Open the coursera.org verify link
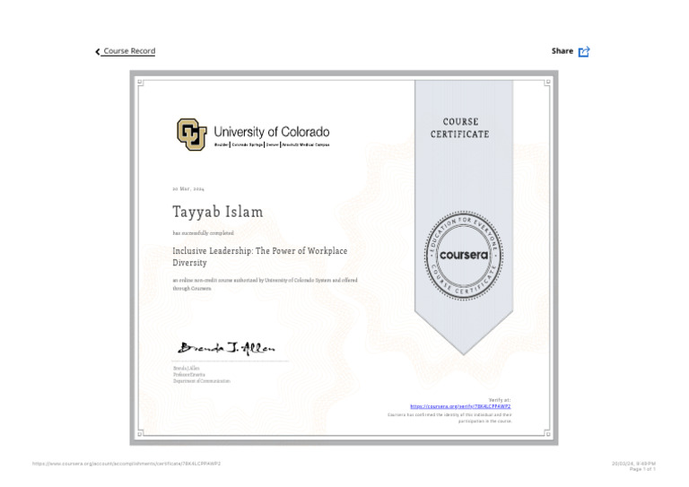 point(460,406)
